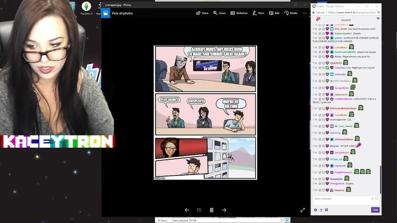Click the username sclxscdbk in chat

[340, 74]
